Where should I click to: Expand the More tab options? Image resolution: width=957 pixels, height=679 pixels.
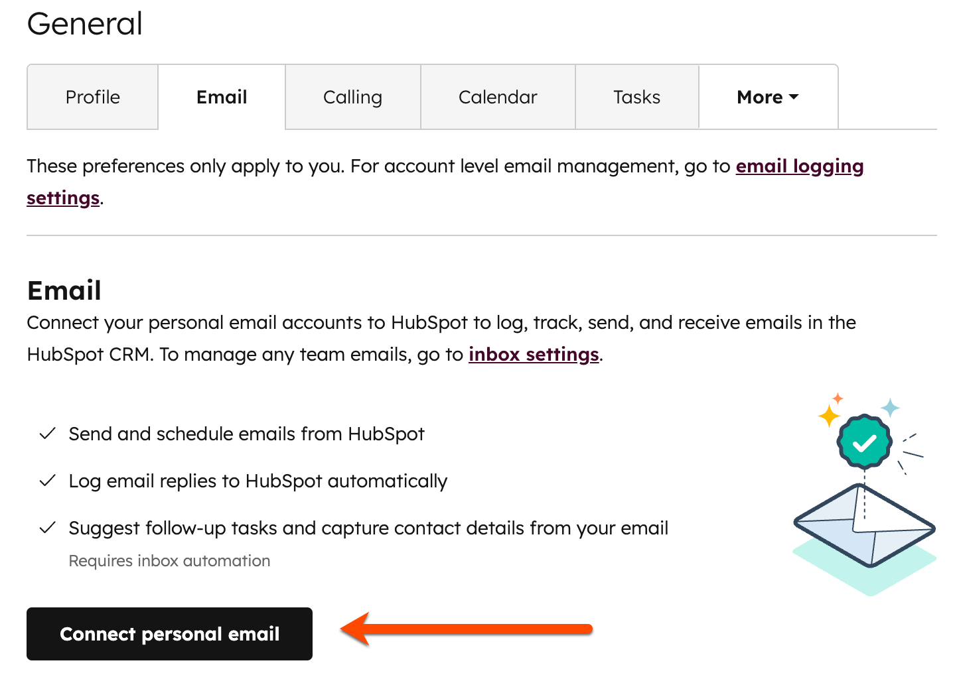coord(767,97)
